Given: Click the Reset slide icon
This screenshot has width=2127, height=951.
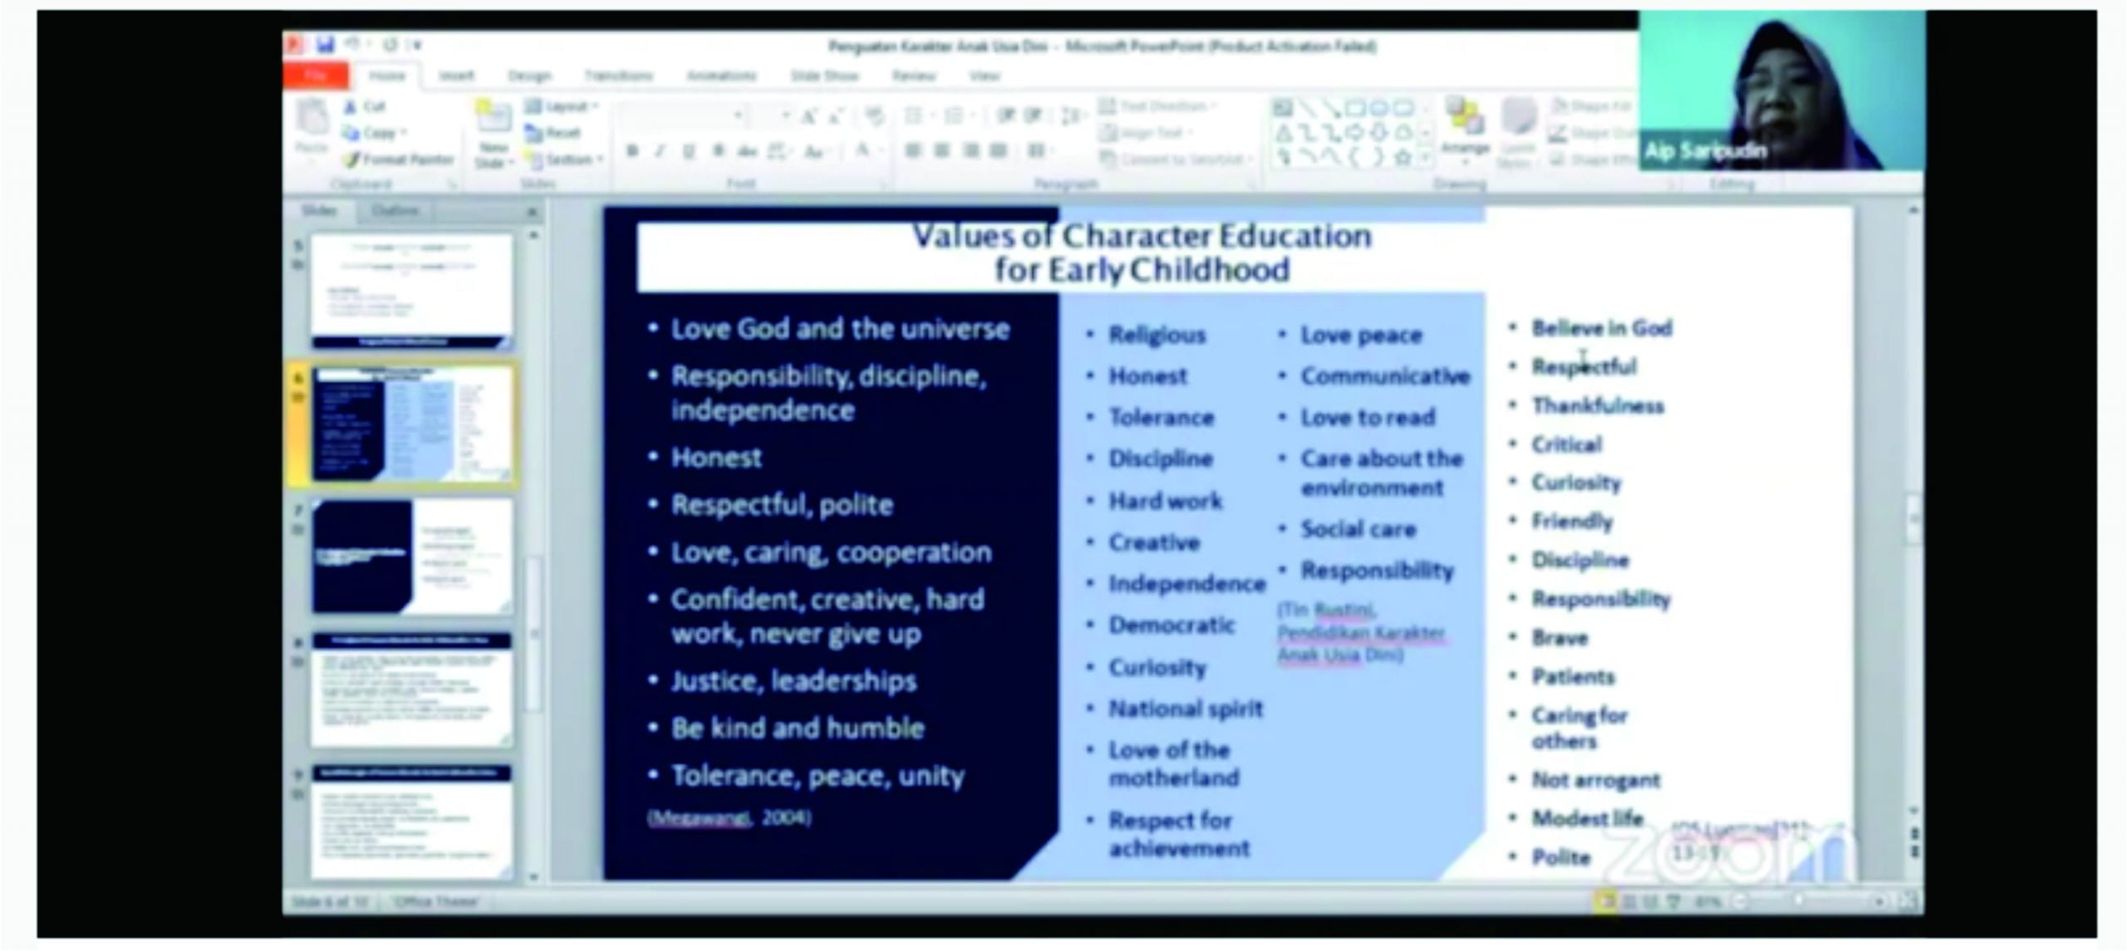Looking at the screenshot, I should (x=533, y=133).
